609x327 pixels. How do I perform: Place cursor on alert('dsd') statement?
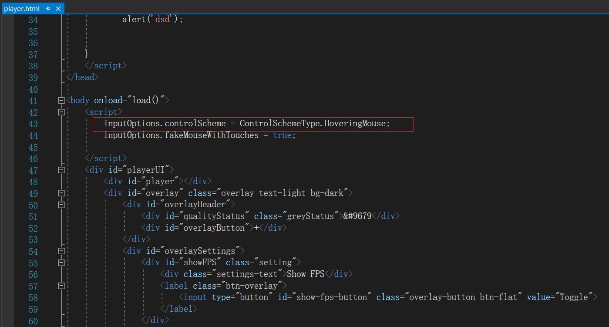click(153, 20)
